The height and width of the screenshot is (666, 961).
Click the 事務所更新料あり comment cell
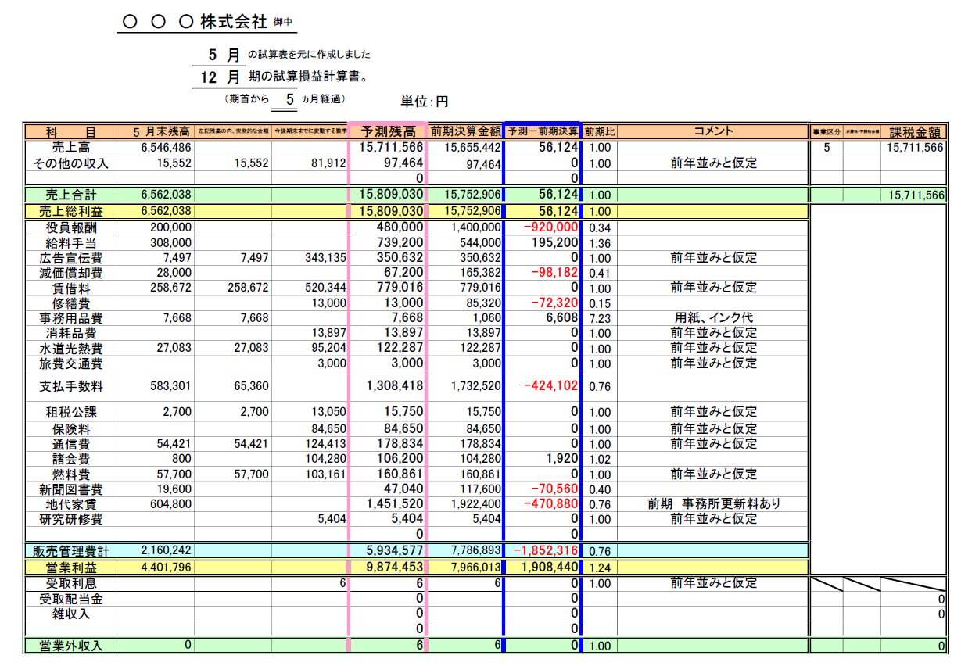pyautogui.click(x=712, y=504)
